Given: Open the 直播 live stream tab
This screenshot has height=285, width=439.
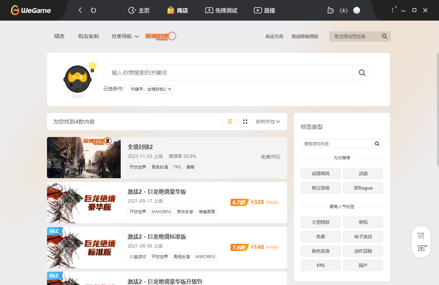Looking at the screenshot, I should (x=264, y=10).
